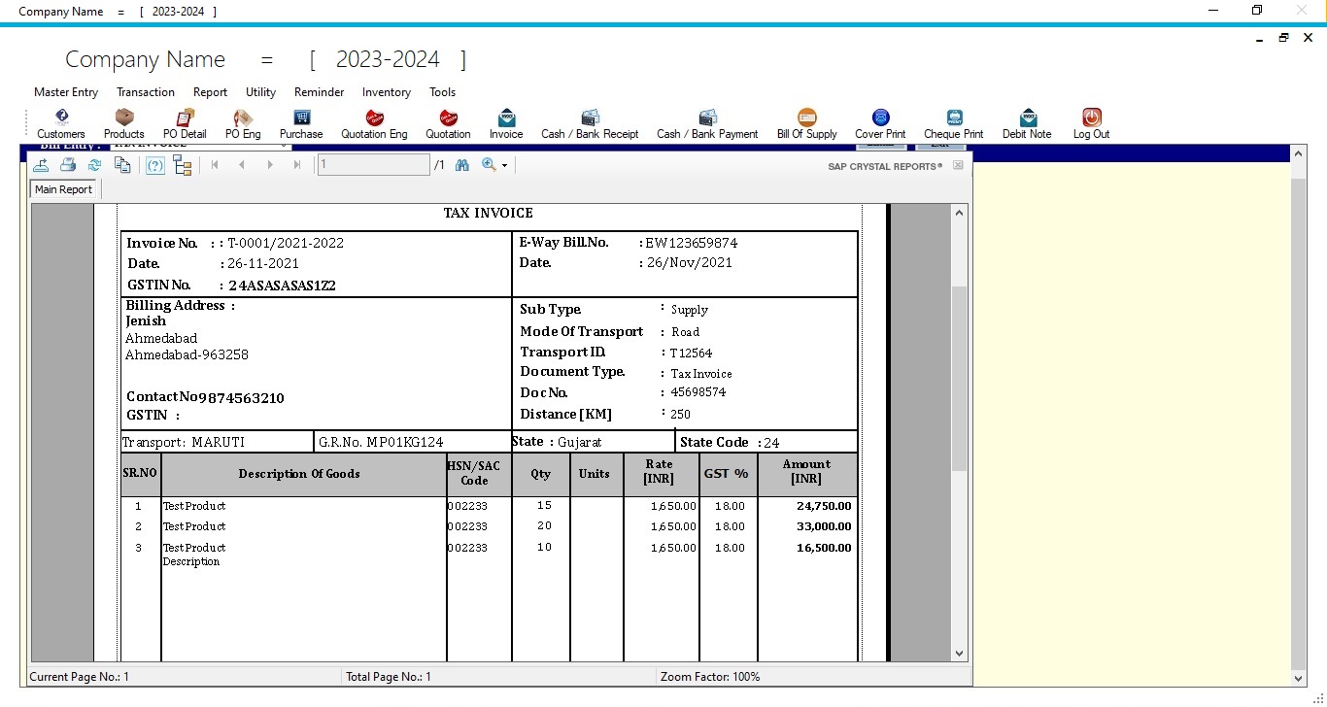Image resolution: width=1327 pixels, height=707 pixels.
Task: Open the Invoice tool
Action: 505,122
